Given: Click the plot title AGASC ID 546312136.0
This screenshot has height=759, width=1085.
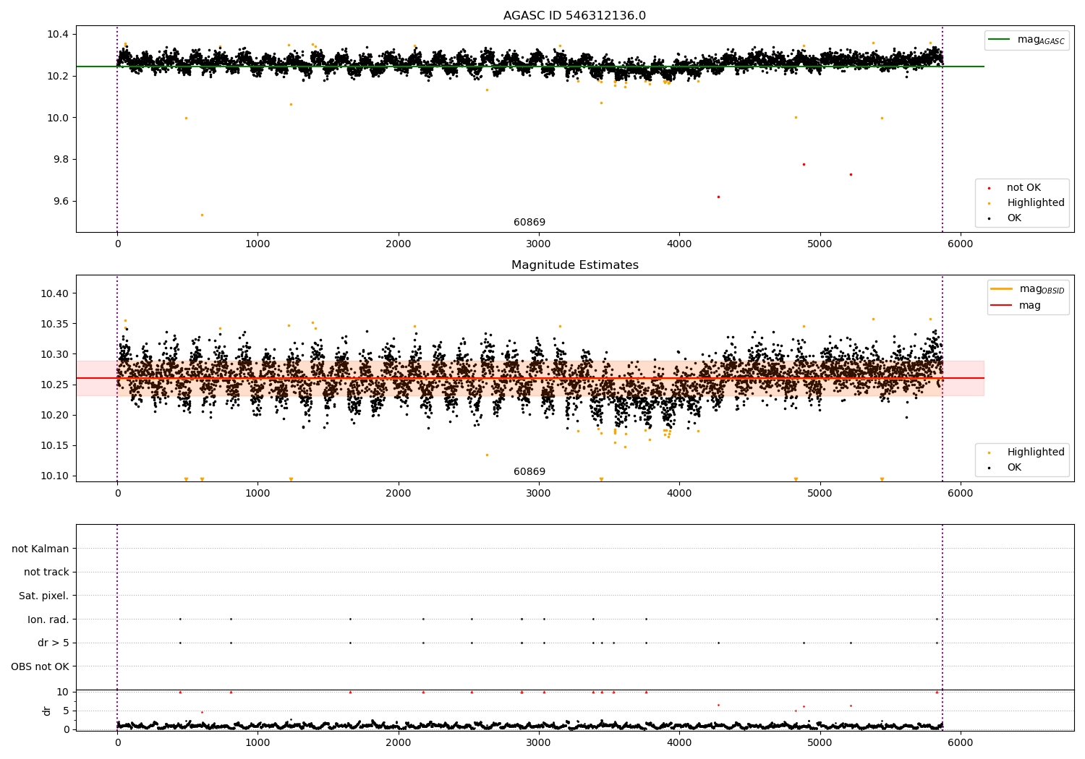Looking at the screenshot, I should pyautogui.click(x=574, y=16).
